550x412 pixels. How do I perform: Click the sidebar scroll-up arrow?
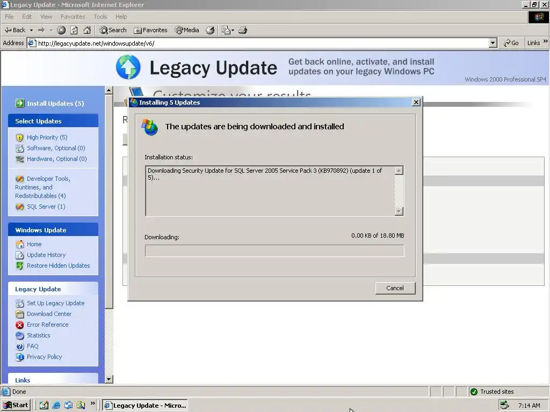(x=108, y=90)
